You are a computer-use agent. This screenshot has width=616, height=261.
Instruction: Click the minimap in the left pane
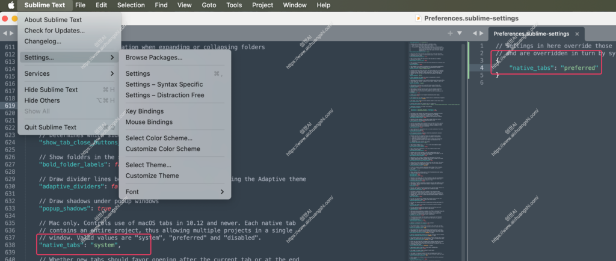click(435, 151)
